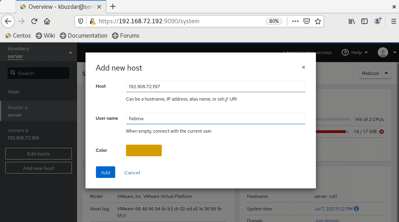The width and height of the screenshot is (399, 222).
Task: Click the sidebar Add new host button
Action: click(x=39, y=168)
